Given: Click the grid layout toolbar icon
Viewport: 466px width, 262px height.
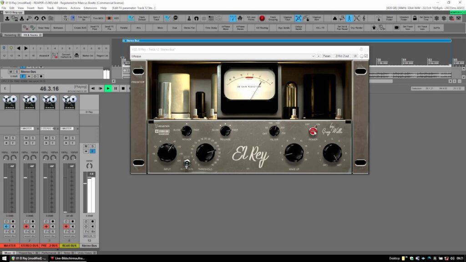Looking at the screenshot, I should [211, 18].
